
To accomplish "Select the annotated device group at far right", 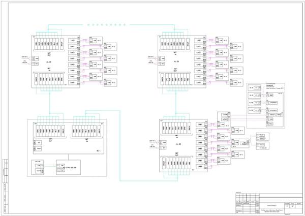I will click(265, 106).
